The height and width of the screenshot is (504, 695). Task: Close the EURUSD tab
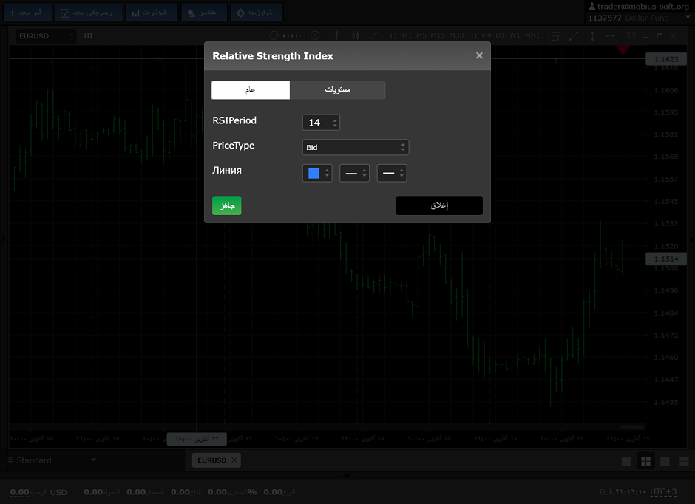[234, 460]
